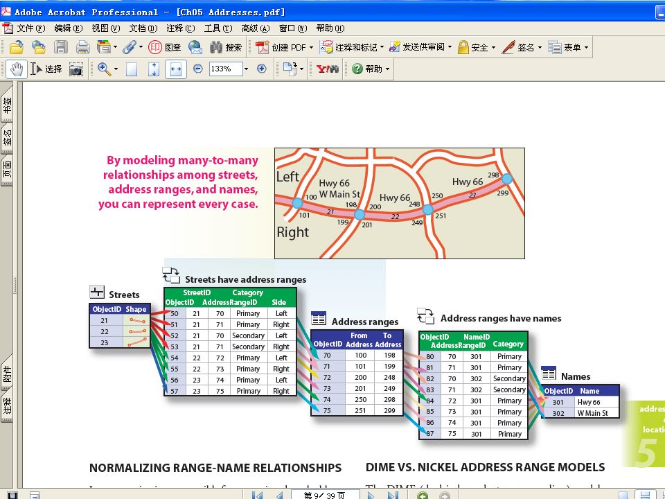Viewport: 665px width, 499px height.
Task: Click the Organizer file box icon
Action: (x=103, y=47)
